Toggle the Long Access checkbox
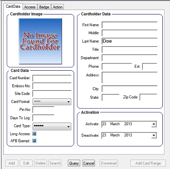The image size is (170, 169). coord(35,134)
